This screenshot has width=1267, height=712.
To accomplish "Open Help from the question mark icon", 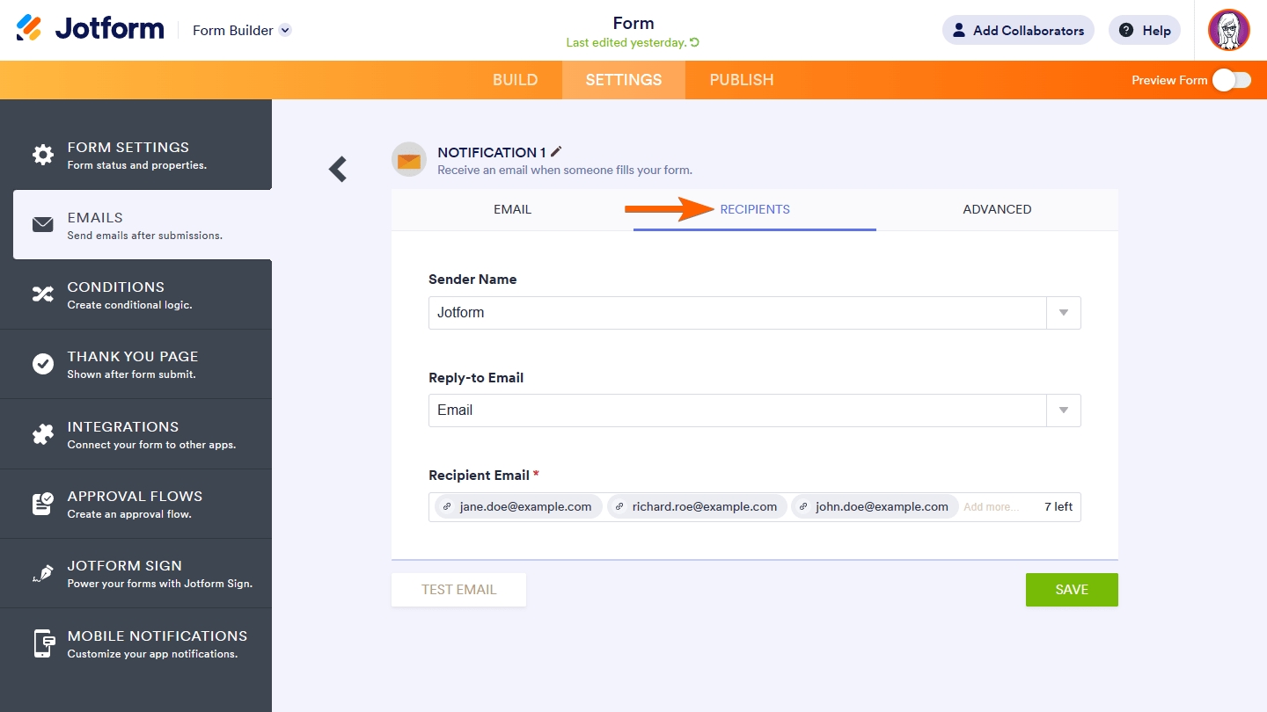I will click(1124, 30).
